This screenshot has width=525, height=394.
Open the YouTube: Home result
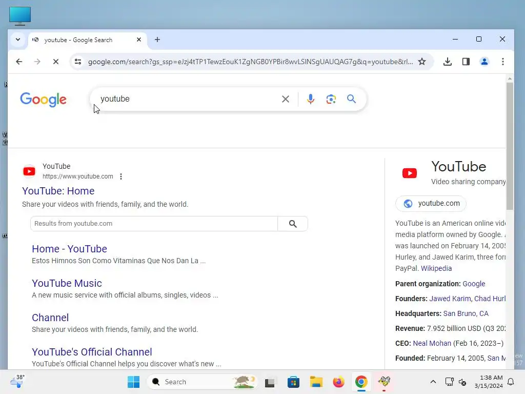point(58,191)
